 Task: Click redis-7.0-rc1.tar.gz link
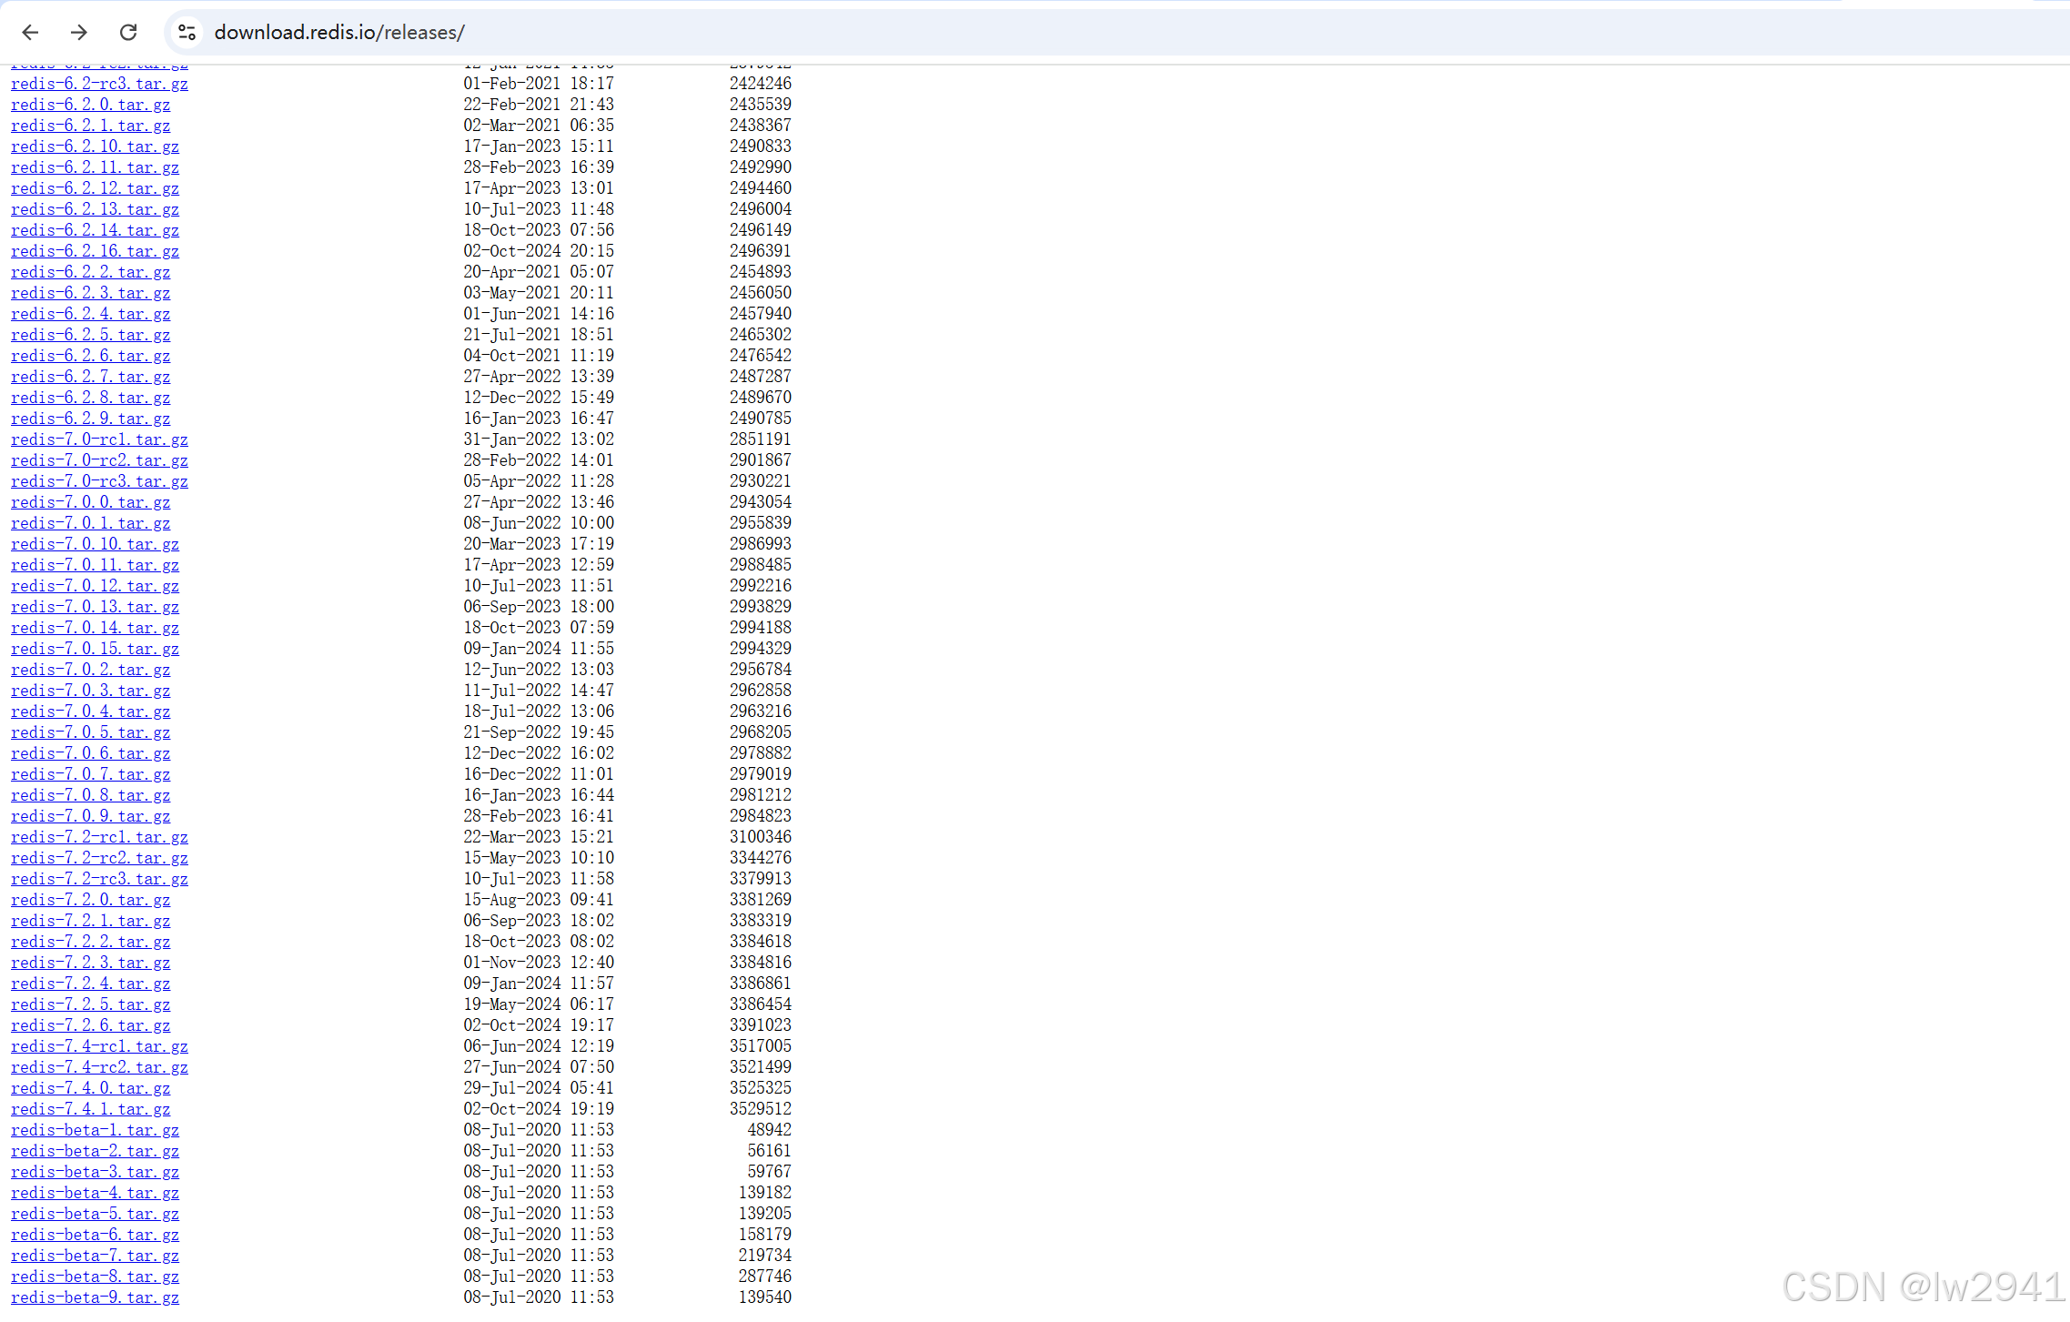(x=99, y=439)
